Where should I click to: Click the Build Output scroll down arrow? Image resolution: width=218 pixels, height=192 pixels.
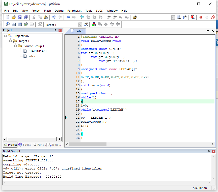(213, 178)
